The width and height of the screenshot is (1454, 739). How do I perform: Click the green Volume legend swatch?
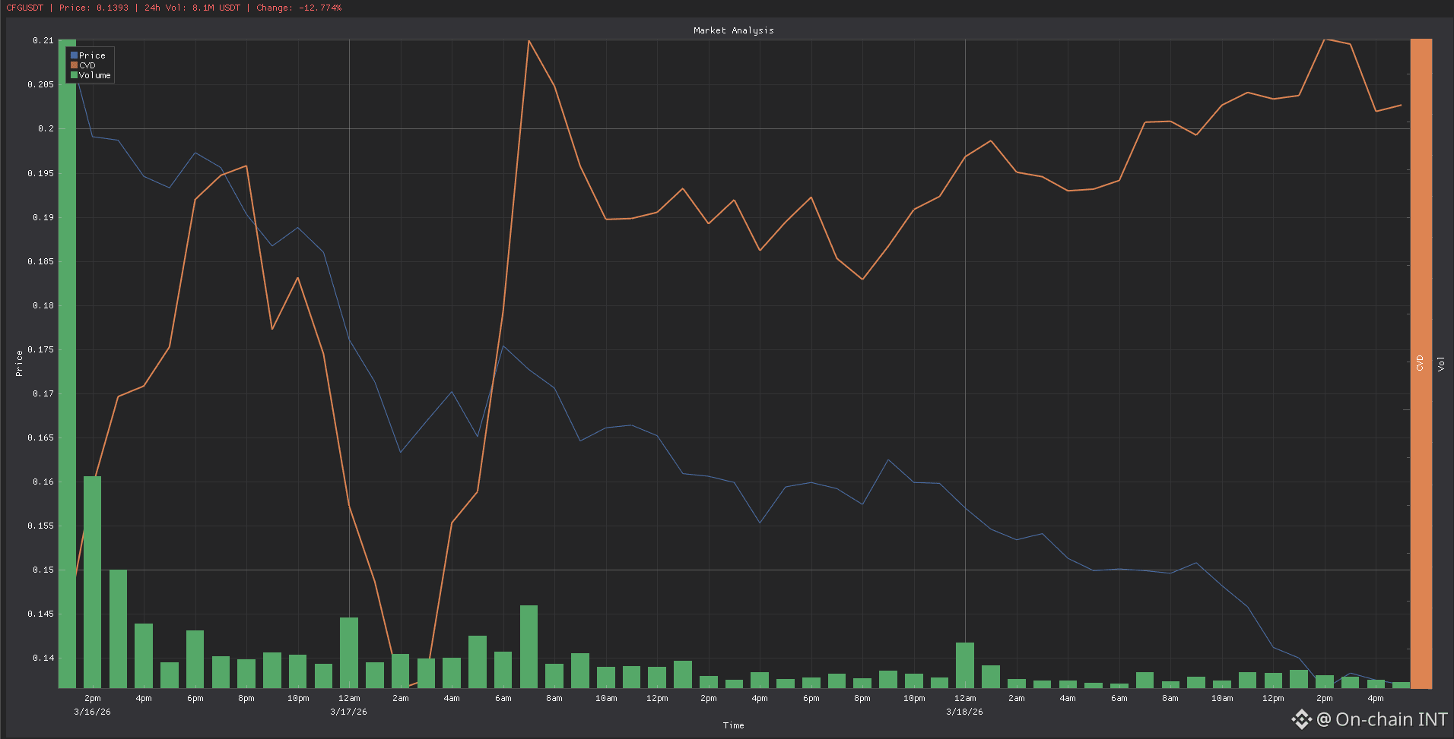tap(74, 75)
